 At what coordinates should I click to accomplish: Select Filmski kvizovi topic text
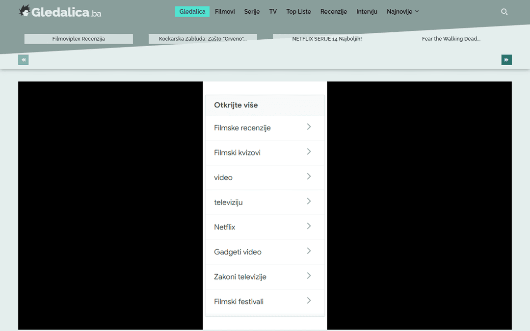click(x=238, y=153)
